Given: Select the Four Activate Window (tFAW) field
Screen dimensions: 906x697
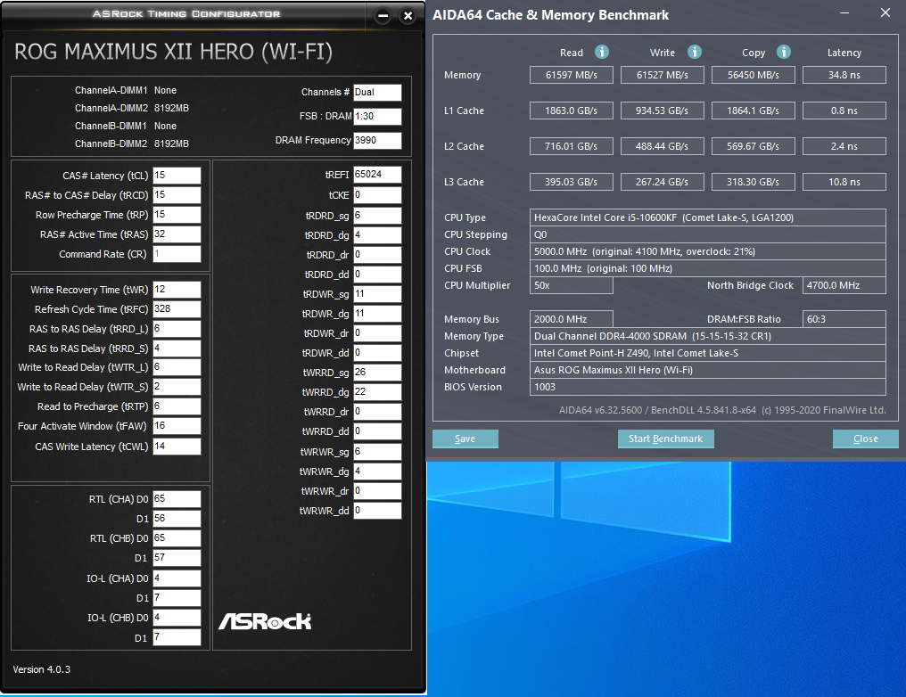Looking at the screenshot, I should click(x=177, y=426).
